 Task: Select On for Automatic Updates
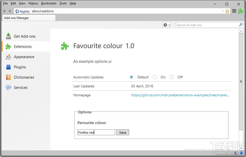[x=155, y=77]
